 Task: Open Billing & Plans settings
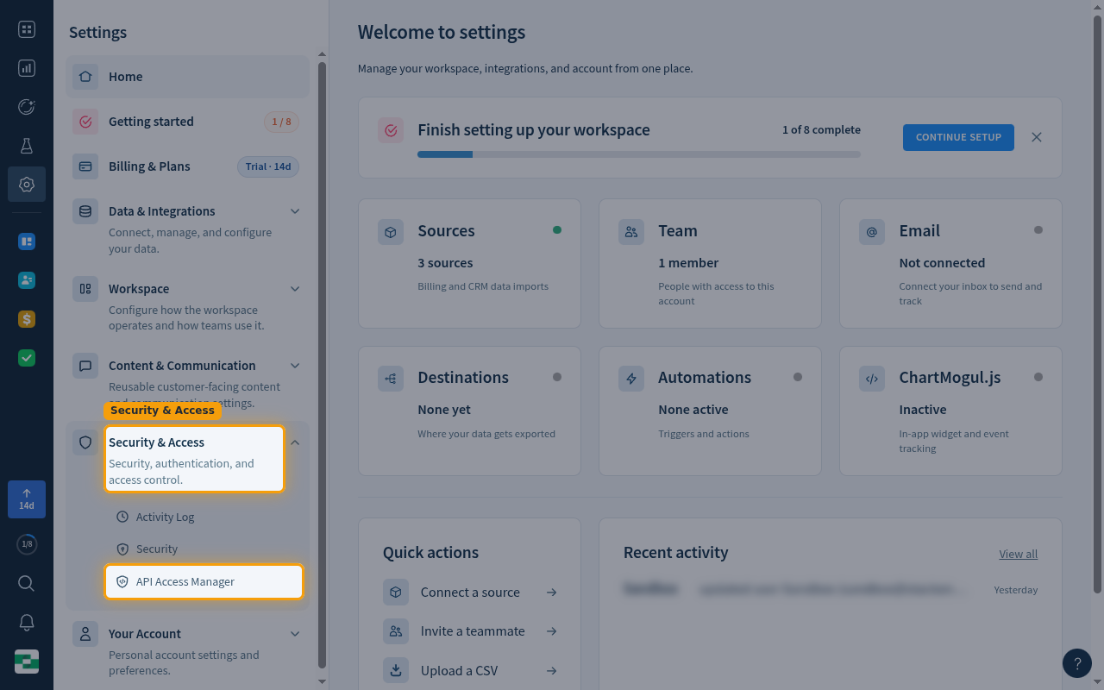(x=187, y=166)
